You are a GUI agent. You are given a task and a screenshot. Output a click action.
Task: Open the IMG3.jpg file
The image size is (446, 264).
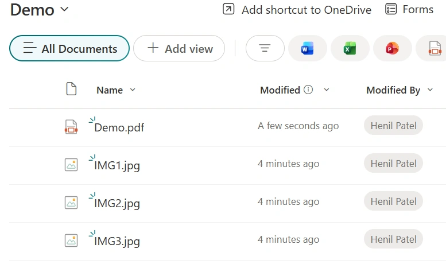tap(117, 241)
